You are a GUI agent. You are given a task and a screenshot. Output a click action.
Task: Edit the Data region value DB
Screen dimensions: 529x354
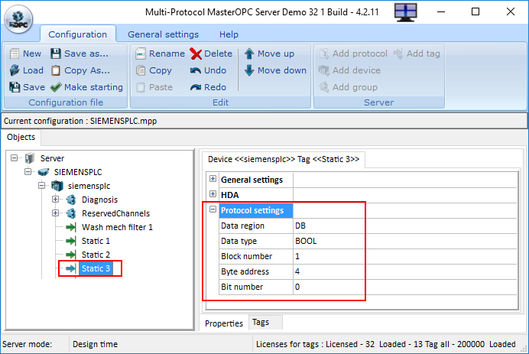click(x=405, y=226)
